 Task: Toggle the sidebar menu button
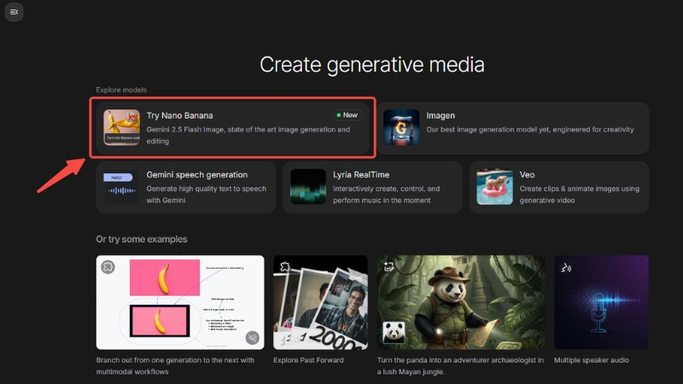point(14,12)
